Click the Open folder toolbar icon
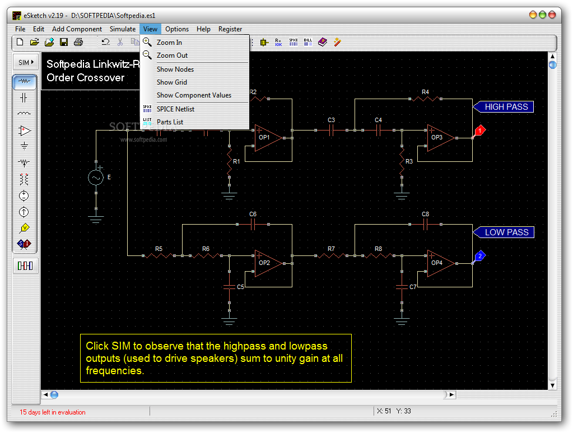 tap(34, 42)
